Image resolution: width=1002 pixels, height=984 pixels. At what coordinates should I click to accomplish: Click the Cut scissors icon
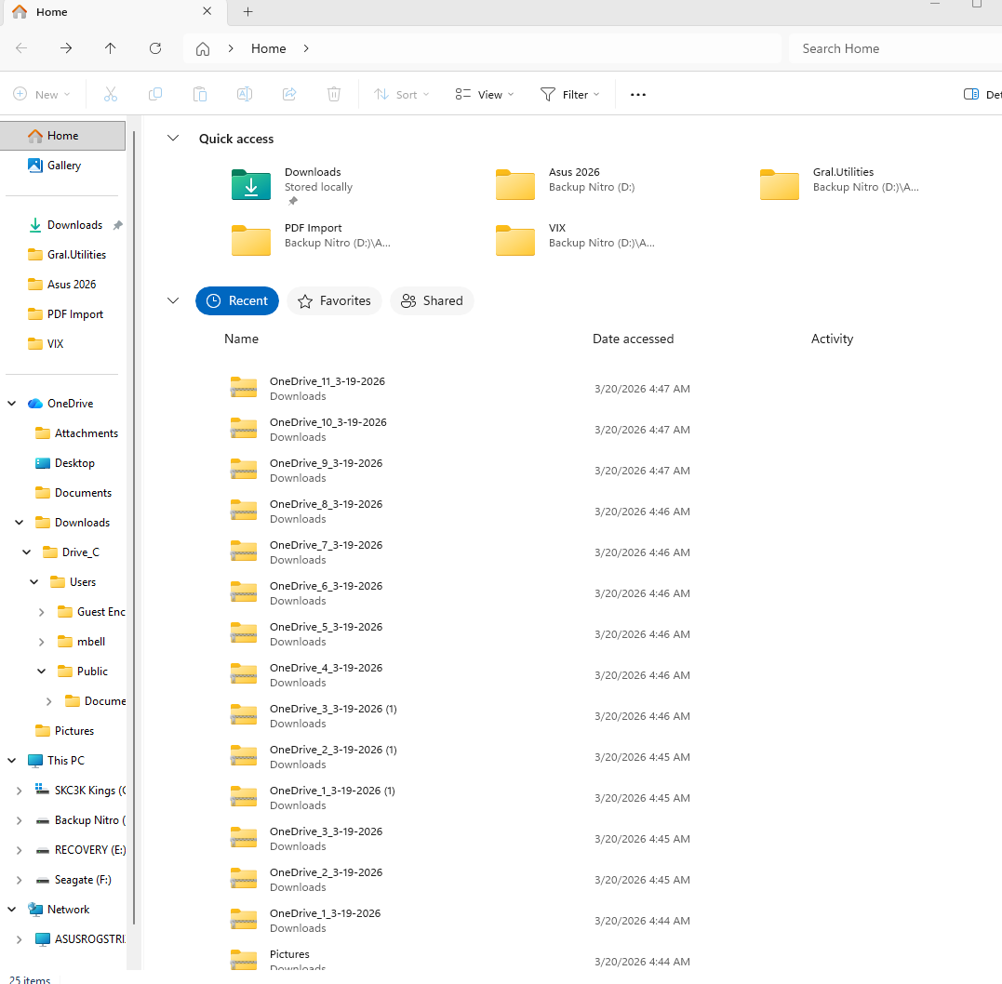point(111,95)
